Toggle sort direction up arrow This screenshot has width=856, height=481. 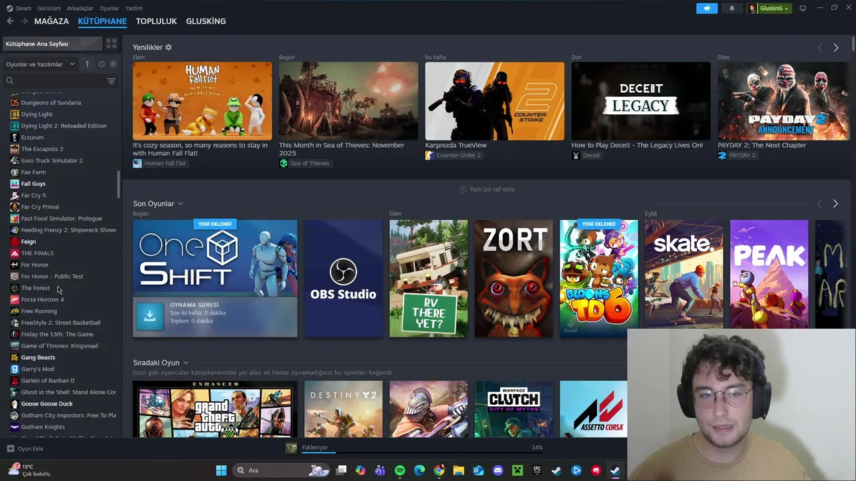(87, 64)
